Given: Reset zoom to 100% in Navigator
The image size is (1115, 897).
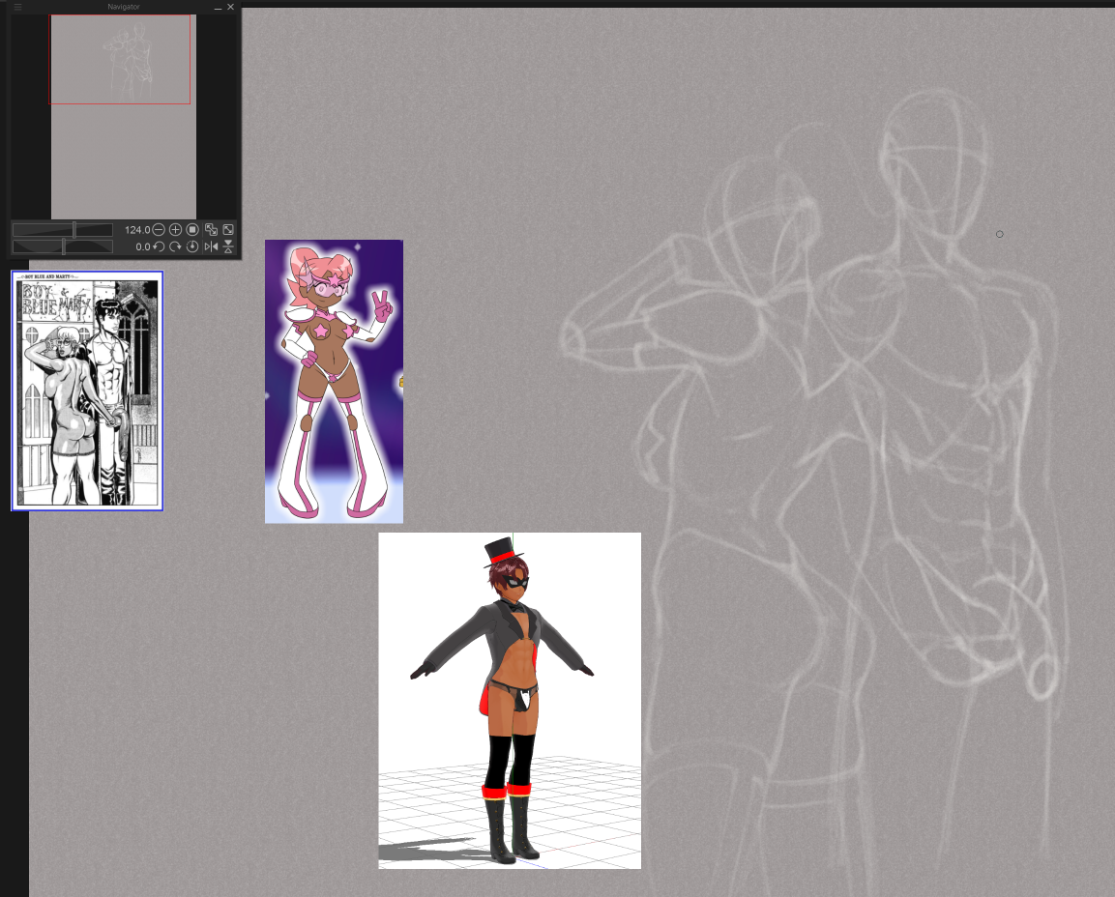Looking at the screenshot, I should [x=192, y=230].
